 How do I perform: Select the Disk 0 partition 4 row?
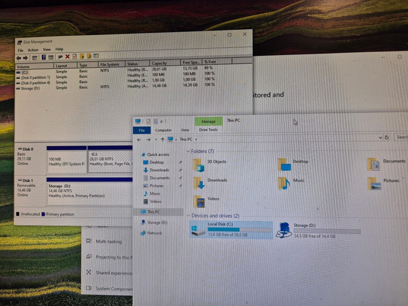click(x=116, y=81)
